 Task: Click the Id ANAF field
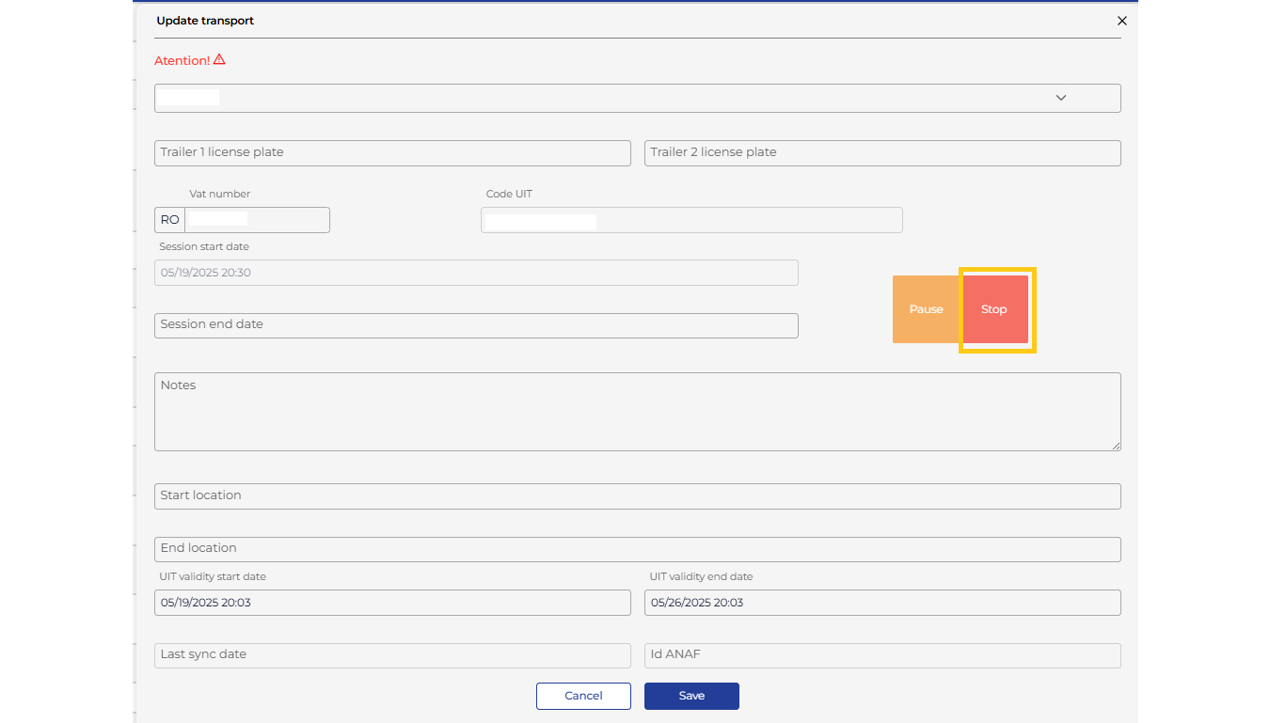(881, 655)
